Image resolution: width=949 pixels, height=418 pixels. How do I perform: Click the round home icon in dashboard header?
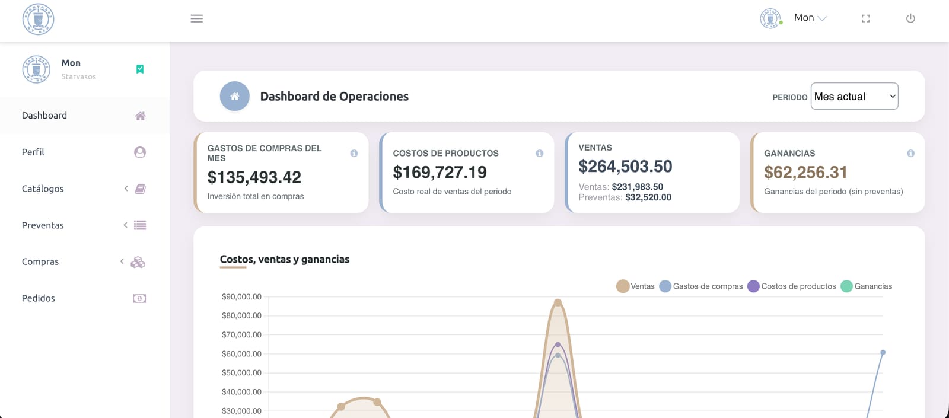235,96
